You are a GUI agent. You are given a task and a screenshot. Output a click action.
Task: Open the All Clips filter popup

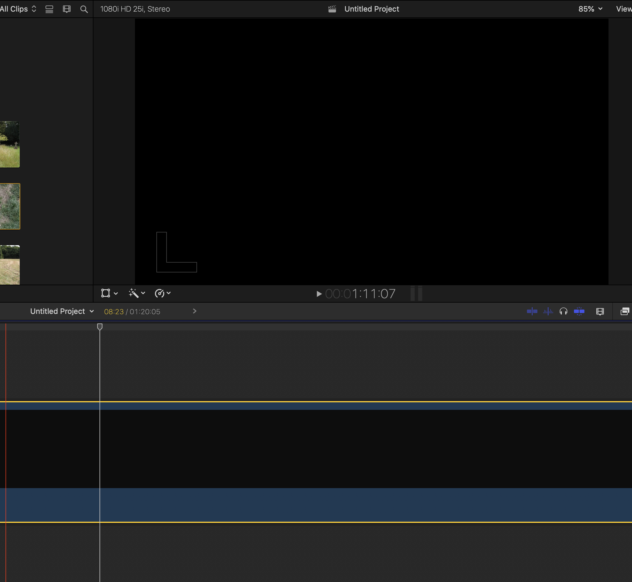tap(18, 9)
